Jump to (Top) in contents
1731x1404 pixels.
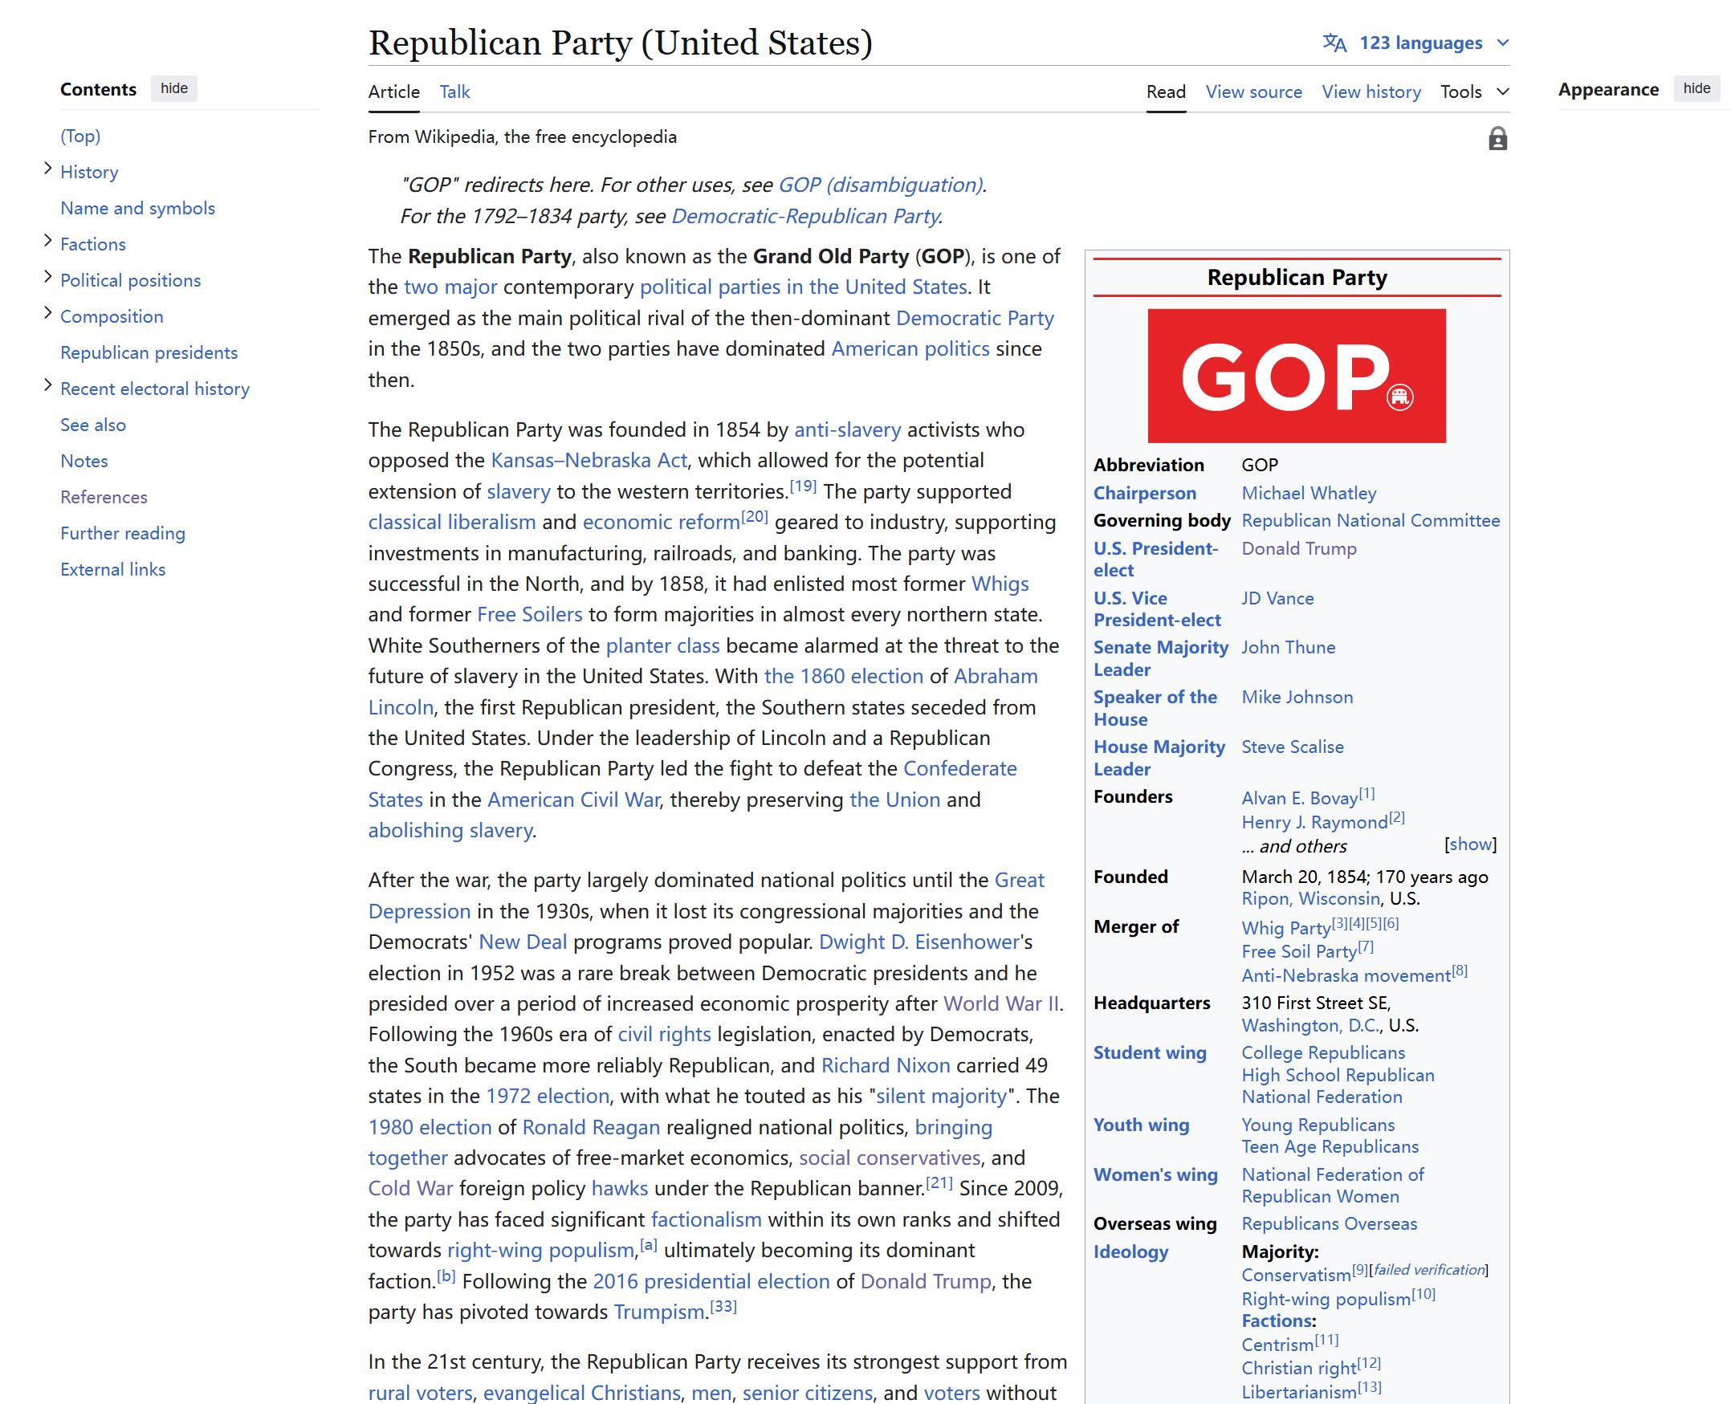pos(80,136)
